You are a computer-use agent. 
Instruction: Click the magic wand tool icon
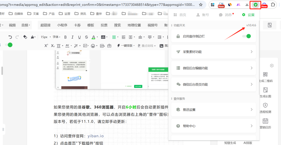76,46
